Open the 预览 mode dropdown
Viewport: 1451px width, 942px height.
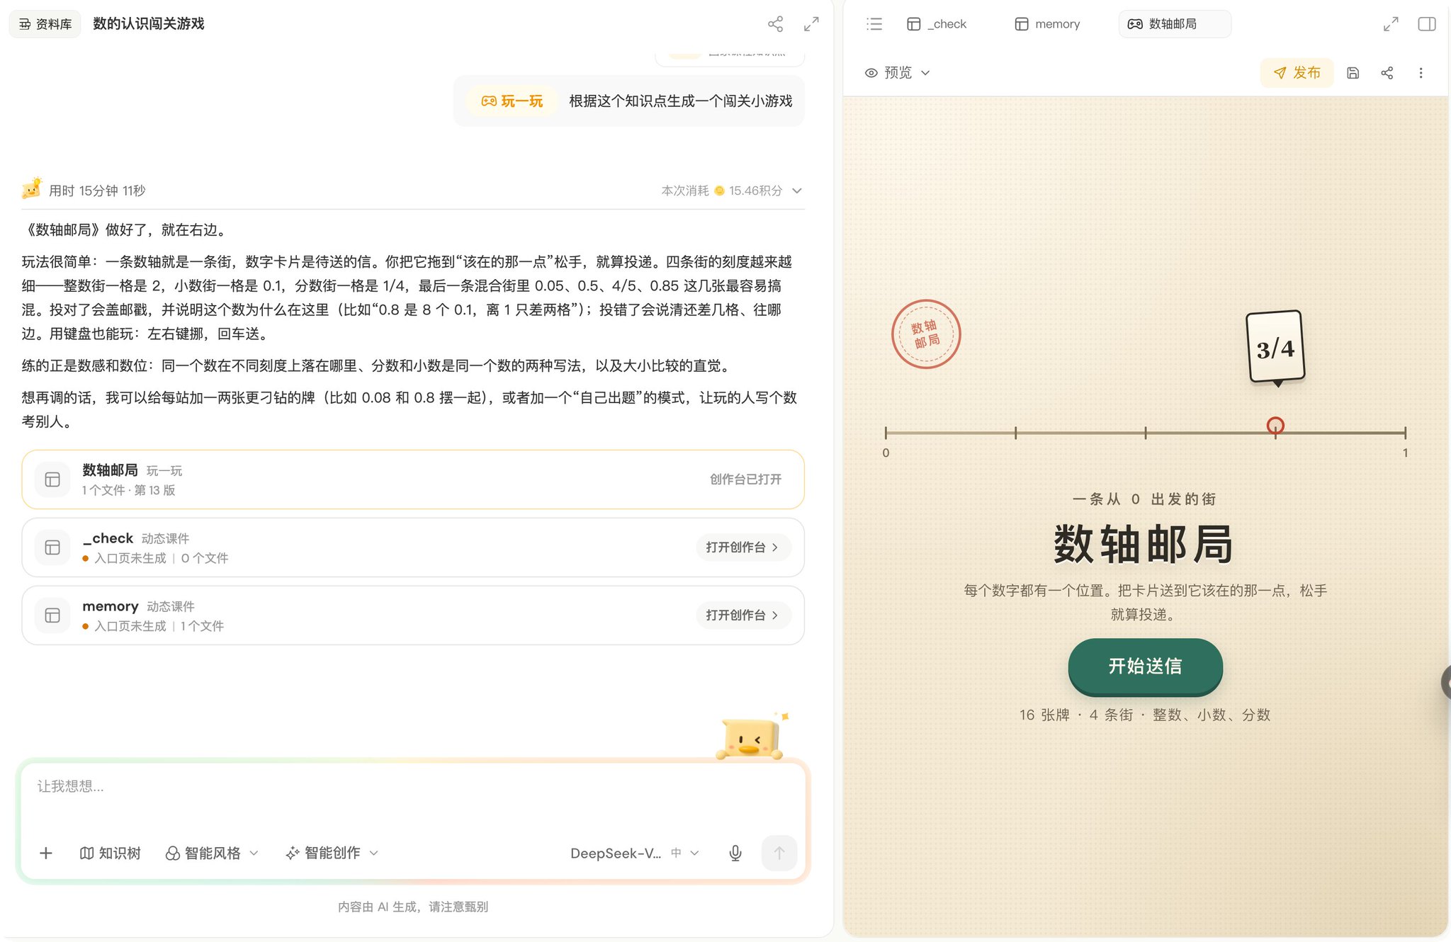pos(898,73)
